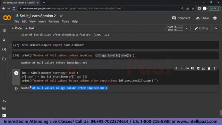
Task: Toggle browser side panel
Action: coord(199,8)
